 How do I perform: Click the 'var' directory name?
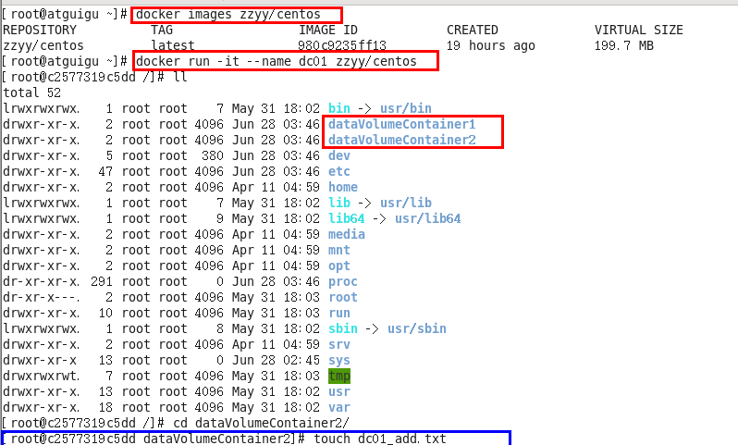coord(339,407)
